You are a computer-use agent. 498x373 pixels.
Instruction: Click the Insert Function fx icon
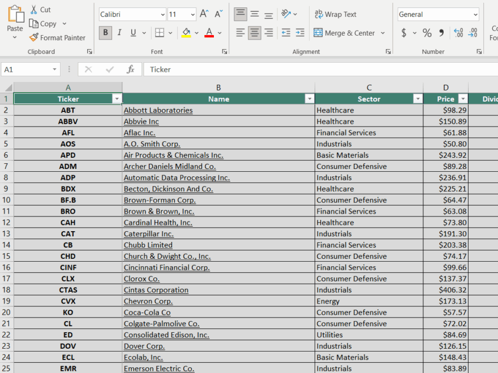[x=130, y=69]
